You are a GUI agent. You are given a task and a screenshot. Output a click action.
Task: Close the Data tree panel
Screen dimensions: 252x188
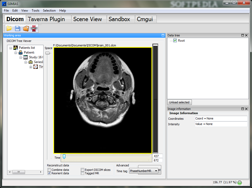tap(246, 35)
